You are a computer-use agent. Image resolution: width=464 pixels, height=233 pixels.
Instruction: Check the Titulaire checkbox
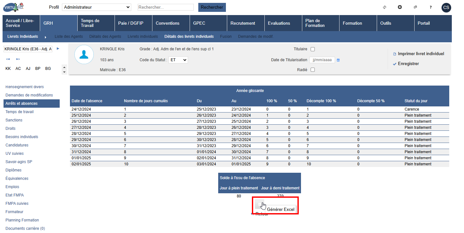pos(313,49)
